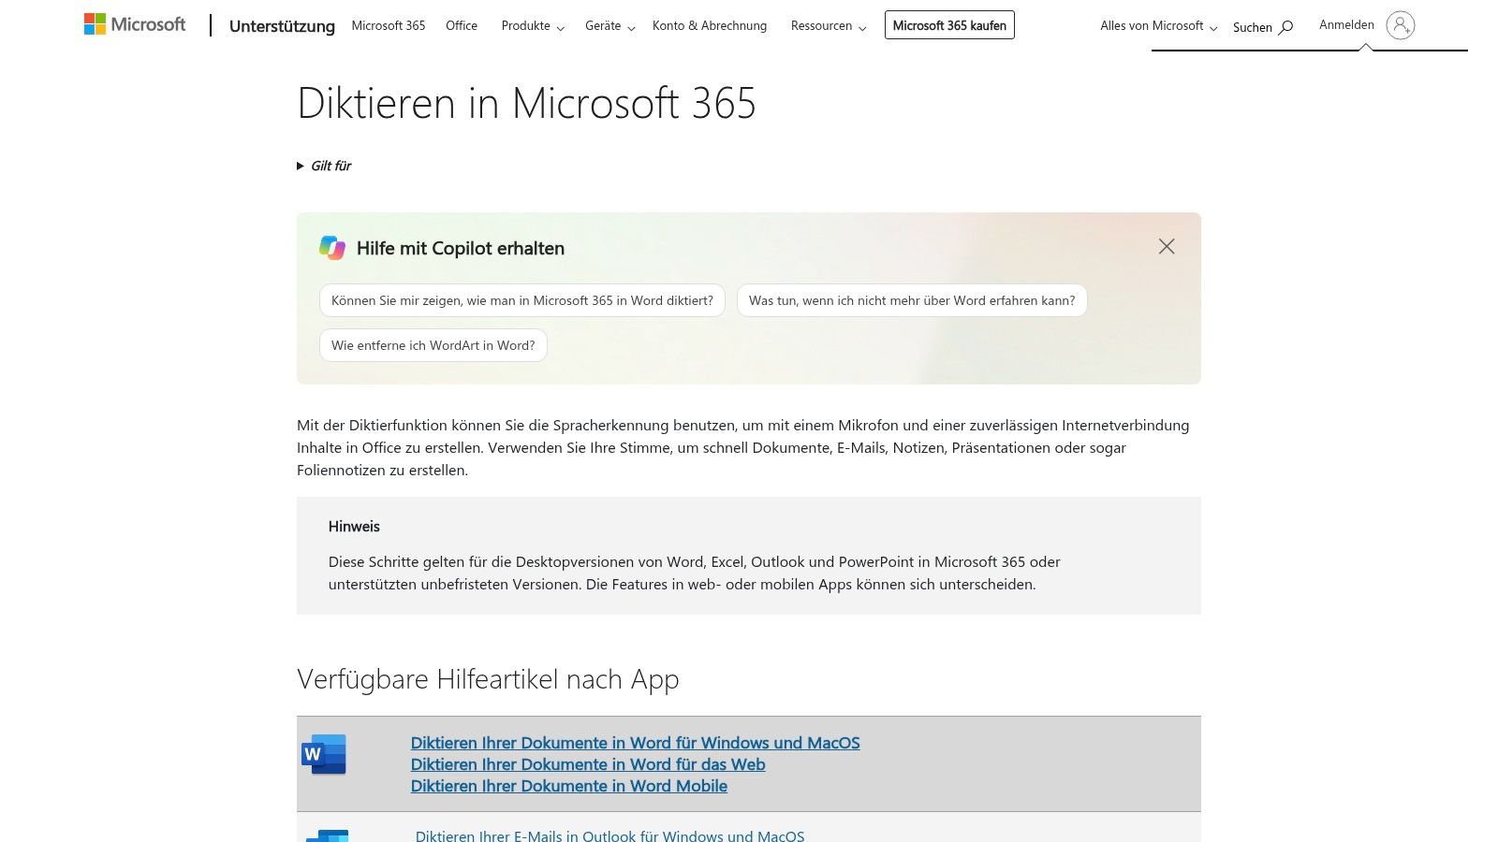This screenshot has height=842, width=1498.
Task: Open the Produkte dropdown menu
Action: tap(533, 26)
